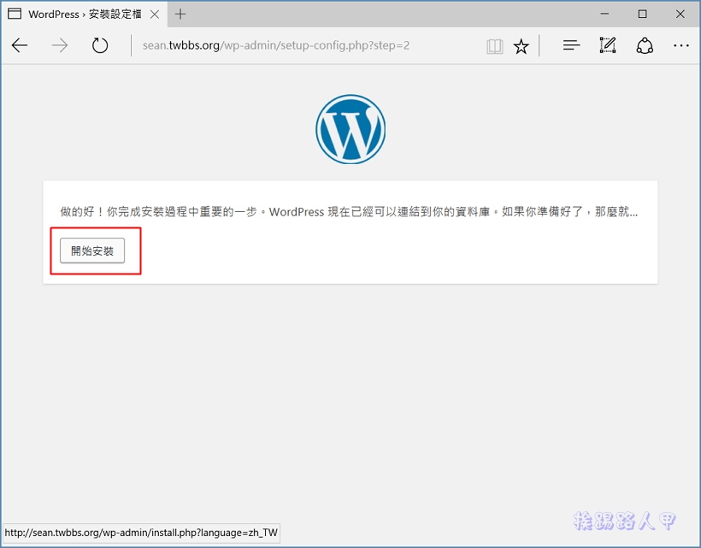The image size is (701, 548).
Task: Add page to favorites star
Action: (521, 46)
